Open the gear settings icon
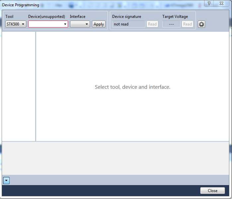Screen dimensions: 232x199 pyautogui.click(x=201, y=24)
